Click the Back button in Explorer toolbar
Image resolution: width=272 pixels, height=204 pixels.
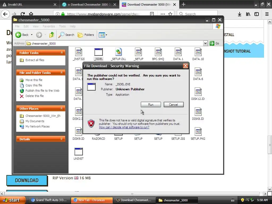pyautogui.click(x=22, y=35)
